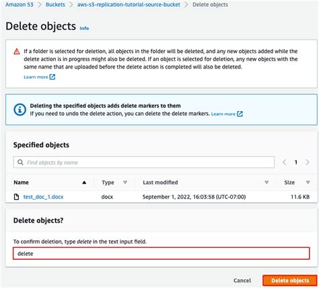Click the external link icon after the first Learn more
This screenshot has width=319, height=288.
click(52, 77)
